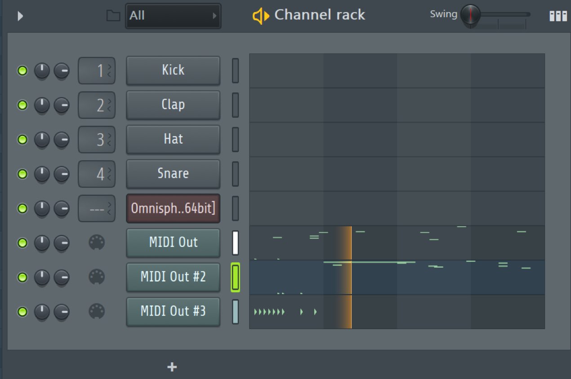Click the MIDI Out #3 panning knob
Screen dimensions: 571x379
pos(42,311)
